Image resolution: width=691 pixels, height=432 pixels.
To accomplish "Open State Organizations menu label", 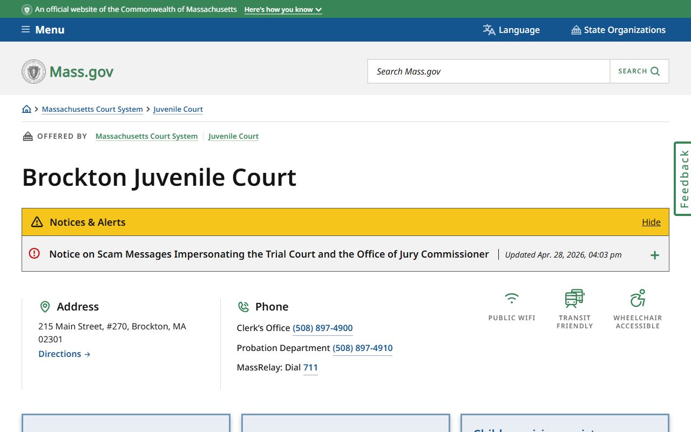I will click(x=625, y=30).
